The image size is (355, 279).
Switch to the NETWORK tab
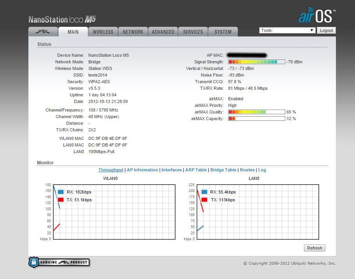[133, 32]
